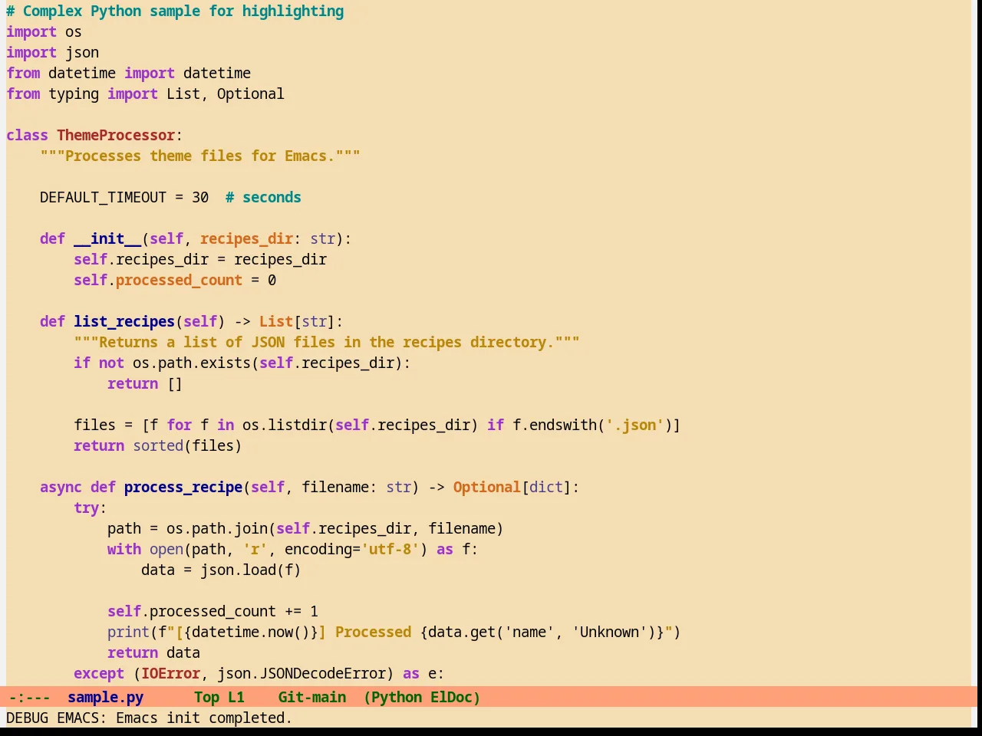Click 'os.listdir' in the files comprehension
The image size is (982, 736).
tap(285, 425)
